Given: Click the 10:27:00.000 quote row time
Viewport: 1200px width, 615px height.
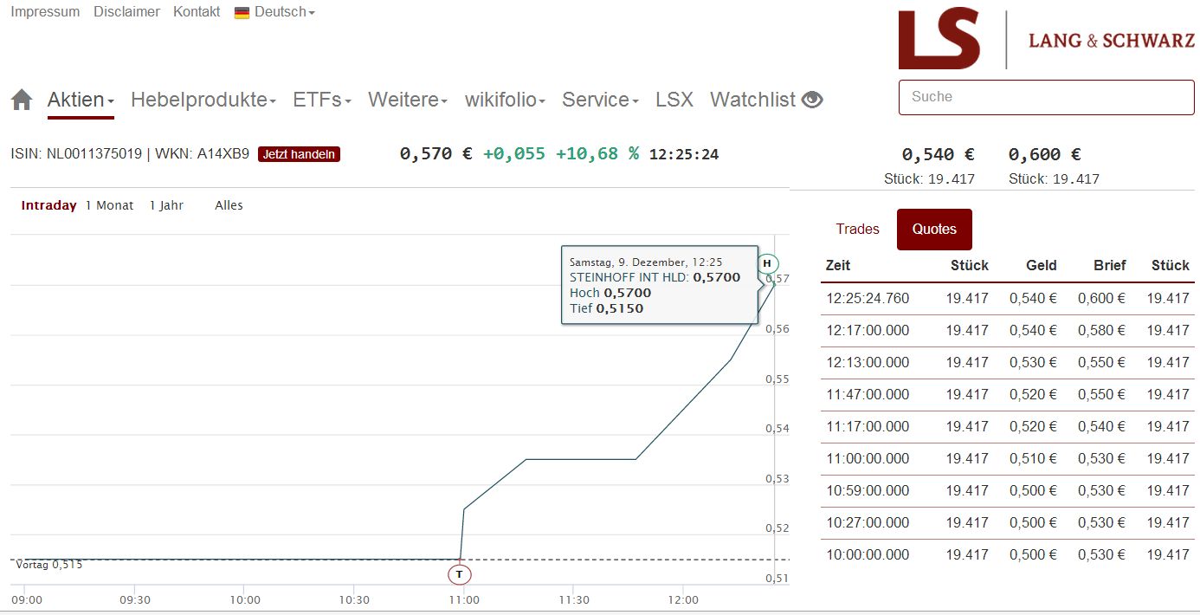Looking at the screenshot, I should (x=868, y=523).
